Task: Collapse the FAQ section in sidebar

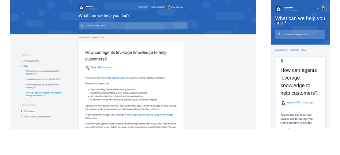Action: pyautogui.click(x=22, y=66)
